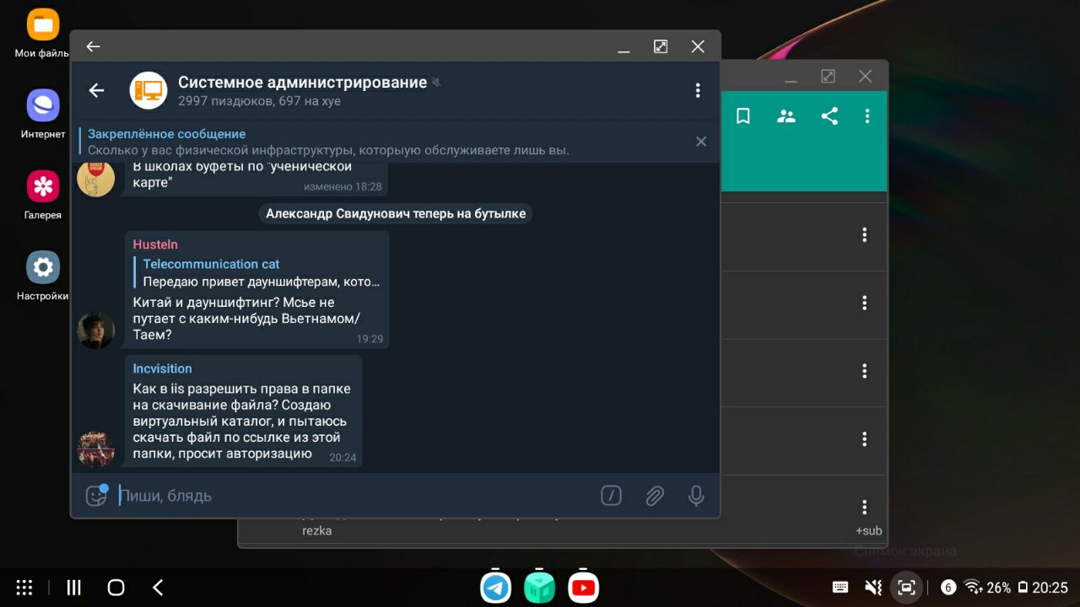This screenshot has height=607, width=1080.
Task: Open bottom row's three-dot menu above +sub
Action: point(864,507)
